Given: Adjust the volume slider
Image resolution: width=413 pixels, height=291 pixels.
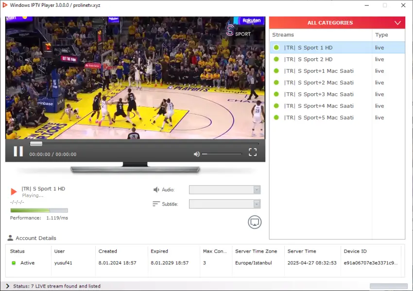Looking at the screenshot, I should tap(222, 154).
